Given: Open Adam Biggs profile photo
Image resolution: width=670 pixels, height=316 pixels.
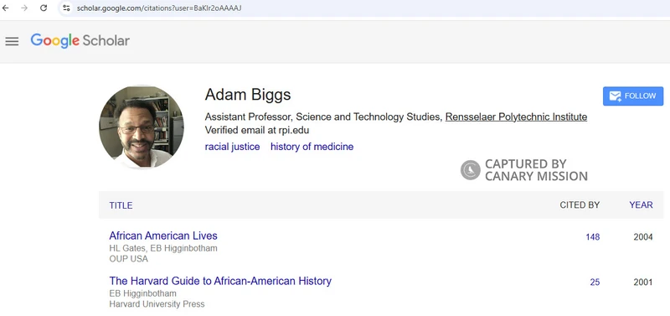Looking at the screenshot, I should pyautogui.click(x=142, y=127).
